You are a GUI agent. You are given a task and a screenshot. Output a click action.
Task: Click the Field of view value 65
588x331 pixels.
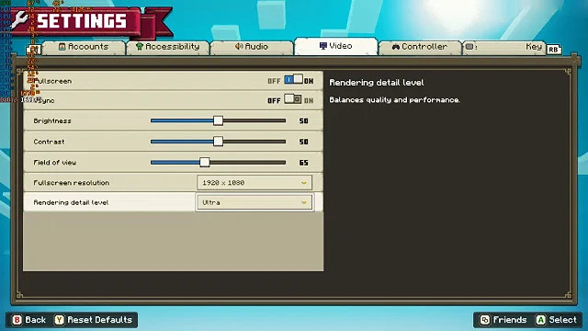tap(304, 163)
